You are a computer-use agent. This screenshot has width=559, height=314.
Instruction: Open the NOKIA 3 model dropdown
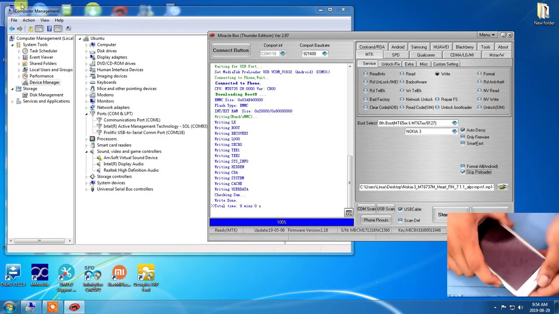455,132
